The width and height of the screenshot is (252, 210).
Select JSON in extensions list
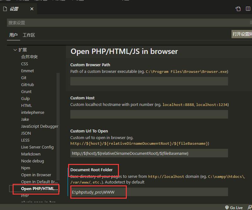coord(26,133)
